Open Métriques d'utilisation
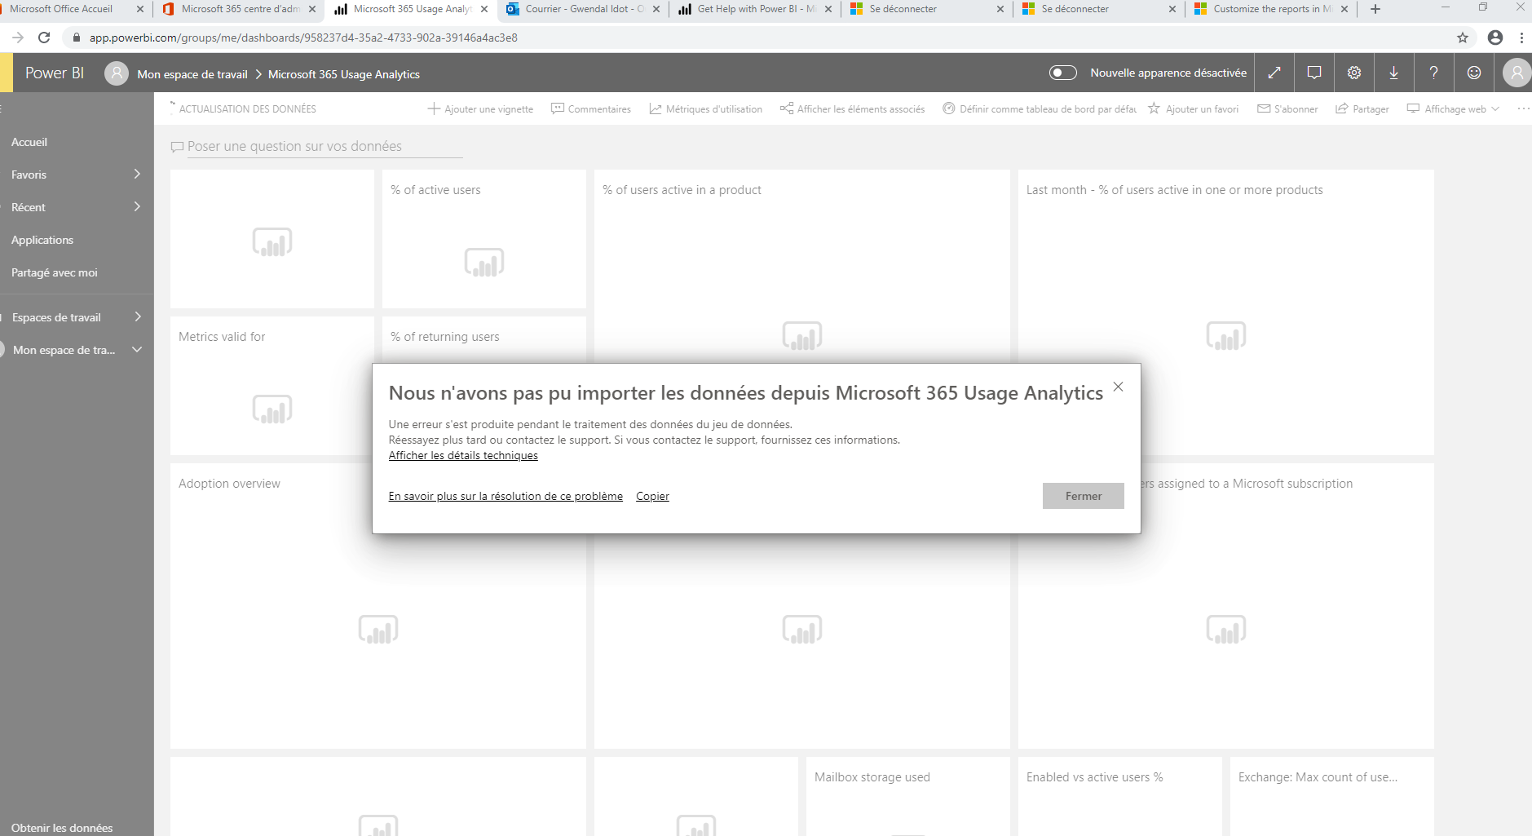This screenshot has height=836, width=1532. pyautogui.click(x=706, y=108)
